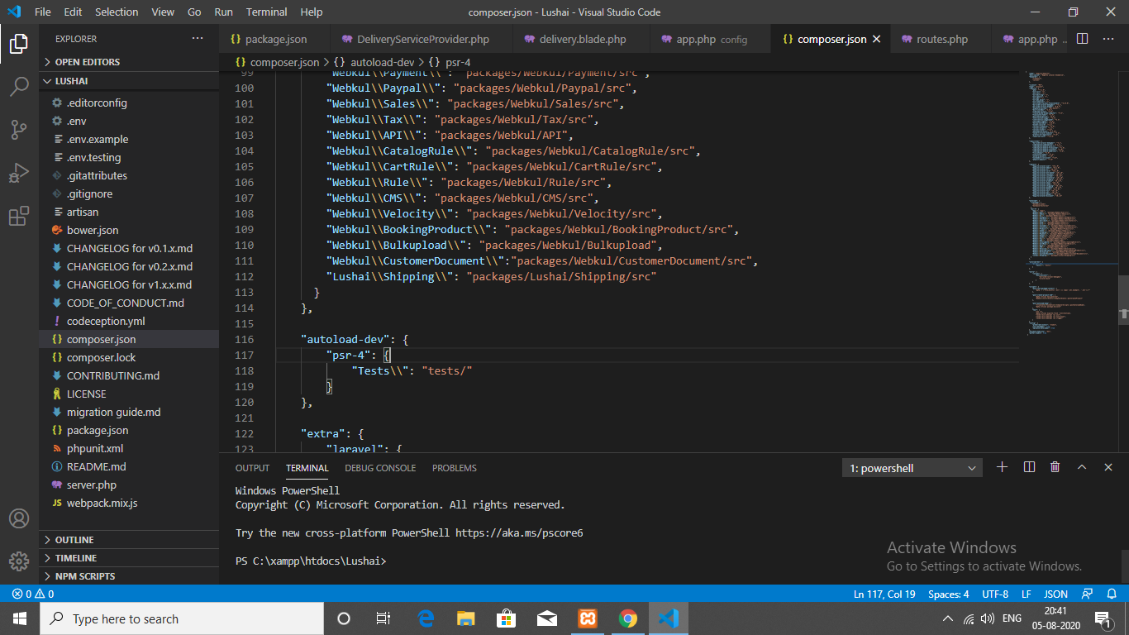Image resolution: width=1129 pixels, height=635 pixels.
Task: Open Windows action center notifications
Action: [x=1102, y=618]
